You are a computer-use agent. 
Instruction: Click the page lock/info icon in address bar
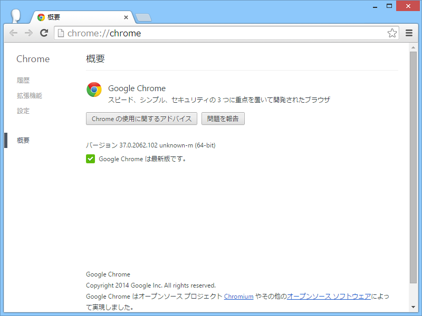[61, 33]
